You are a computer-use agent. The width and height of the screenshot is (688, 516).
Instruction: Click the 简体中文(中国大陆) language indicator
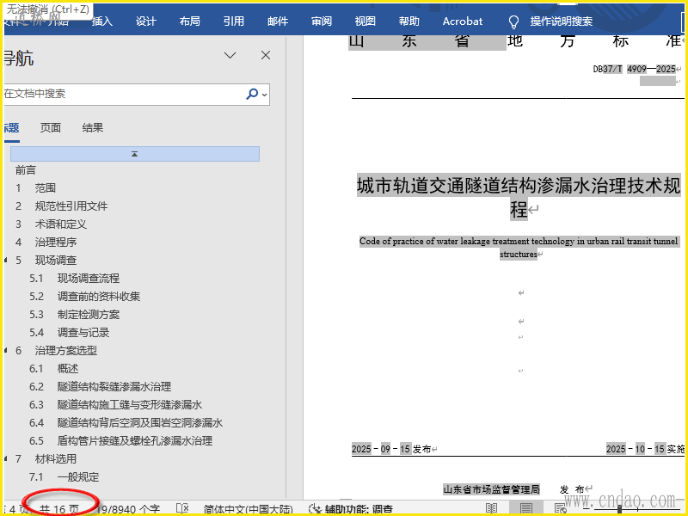[248, 509]
